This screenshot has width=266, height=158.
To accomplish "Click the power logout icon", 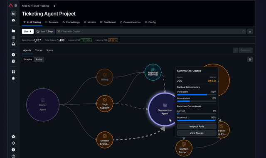I will (13, 156).
